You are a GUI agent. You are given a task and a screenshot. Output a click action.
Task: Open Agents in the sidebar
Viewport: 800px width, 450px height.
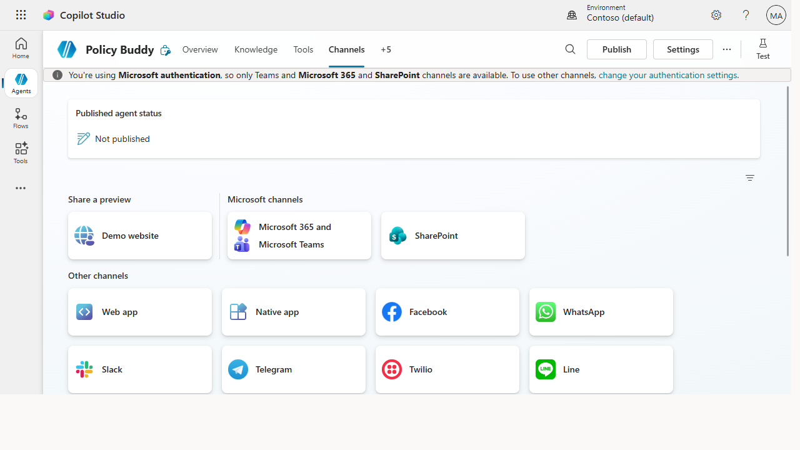click(21, 83)
